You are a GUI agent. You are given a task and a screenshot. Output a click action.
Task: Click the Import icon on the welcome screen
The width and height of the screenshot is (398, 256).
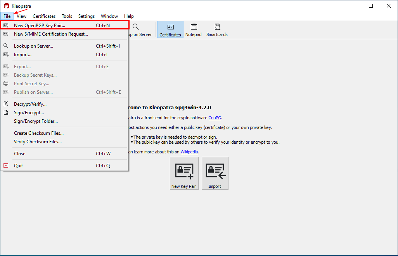tap(215, 173)
